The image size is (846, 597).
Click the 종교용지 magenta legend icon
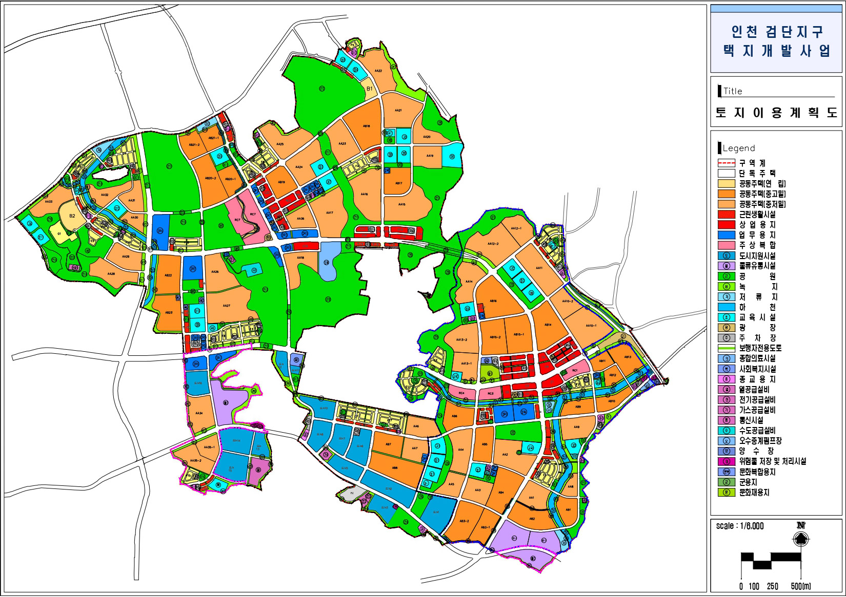[726, 379]
